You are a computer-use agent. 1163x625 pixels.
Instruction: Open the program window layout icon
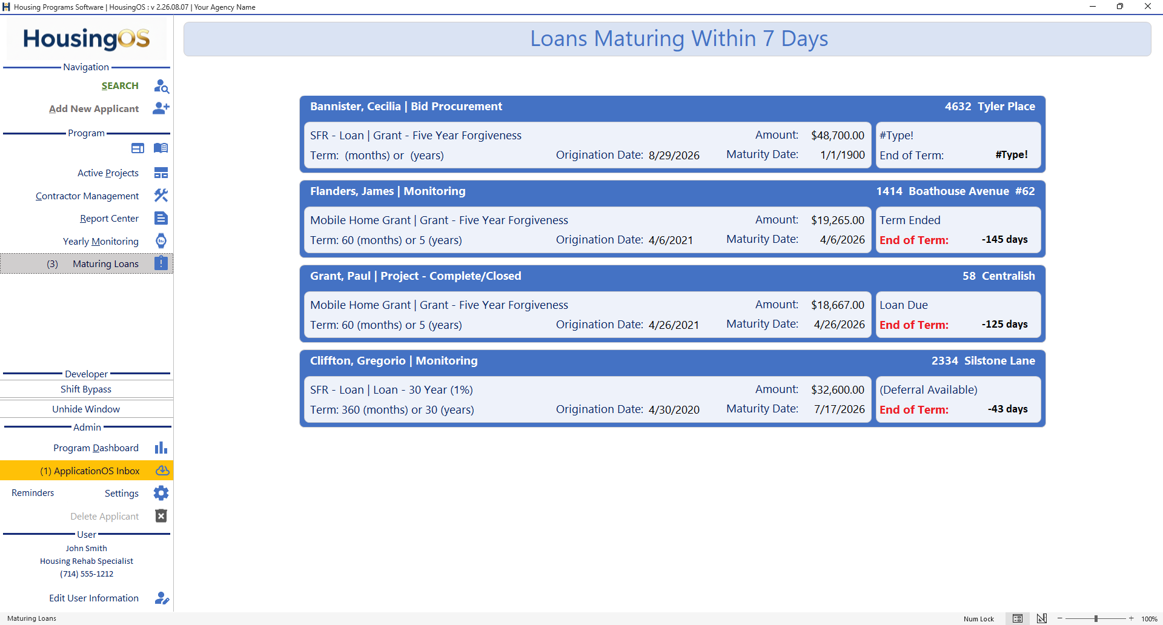(x=138, y=148)
